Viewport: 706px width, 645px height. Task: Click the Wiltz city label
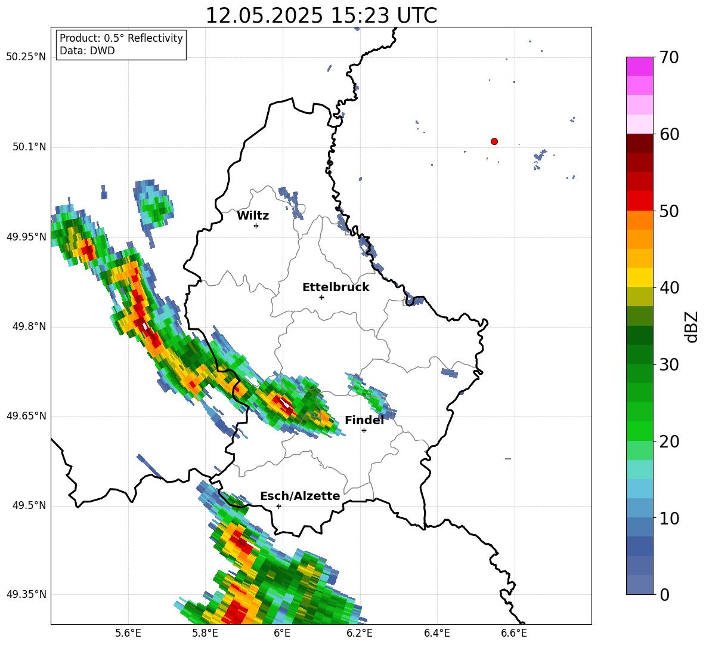pyautogui.click(x=253, y=216)
